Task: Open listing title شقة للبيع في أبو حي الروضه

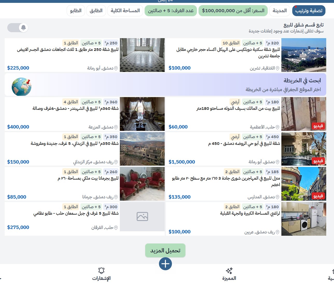Action: pos(244,144)
